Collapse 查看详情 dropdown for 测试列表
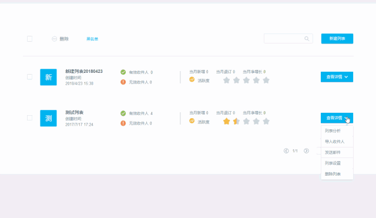This screenshot has width=376, height=218. pos(337,118)
